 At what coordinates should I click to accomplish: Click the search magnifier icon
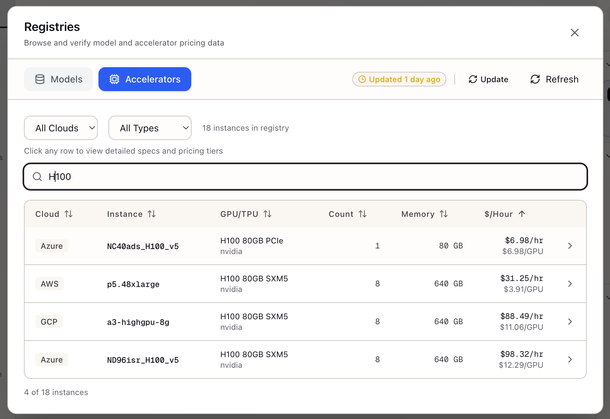pos(37,177)
